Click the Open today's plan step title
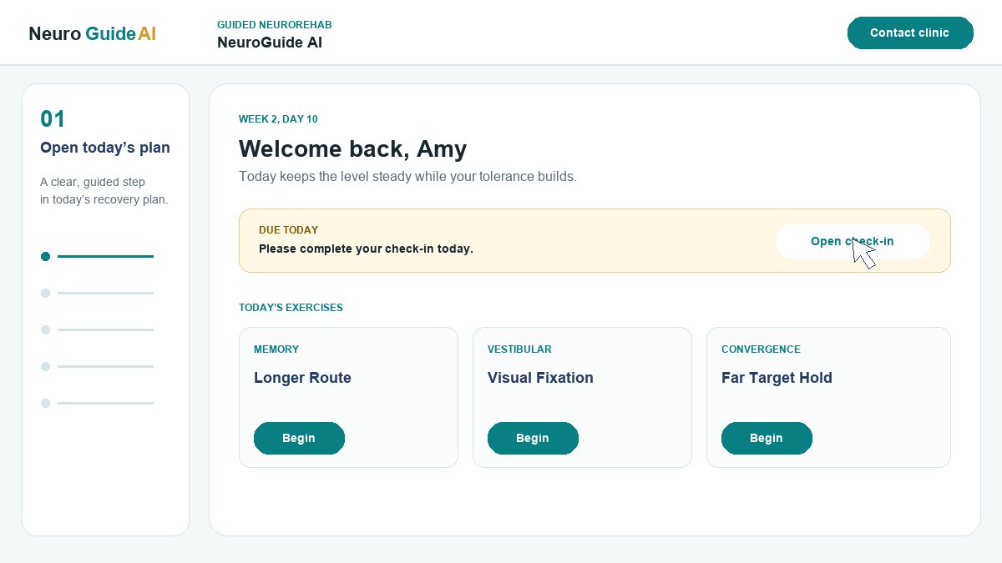Viewport: 1002px width, 563px height. click(x=105, y=148)
